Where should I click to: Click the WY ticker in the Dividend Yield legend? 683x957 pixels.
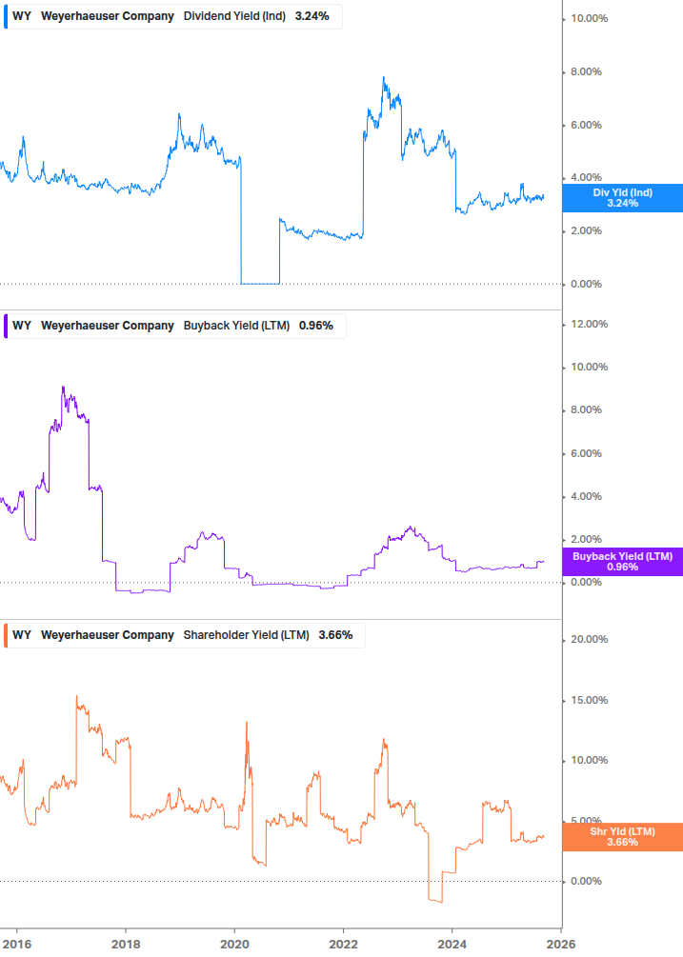[22, 16]
